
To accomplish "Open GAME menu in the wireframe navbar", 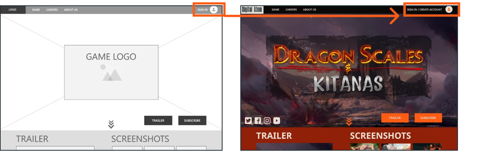I will pyautogui.click(x=36, y=10).
